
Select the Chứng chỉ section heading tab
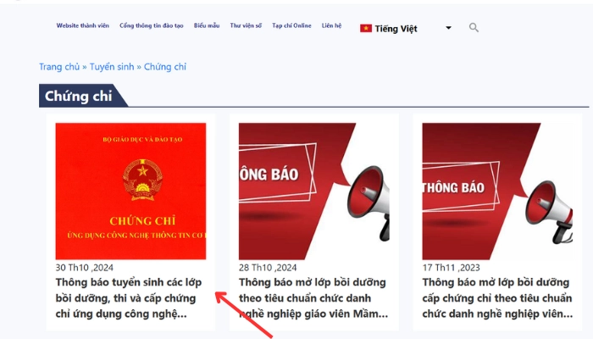tap(79, 96)
